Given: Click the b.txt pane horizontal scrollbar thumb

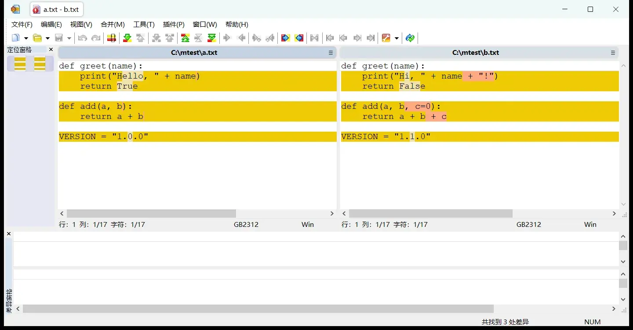Looking at the screenshot, I should [431, 214].
